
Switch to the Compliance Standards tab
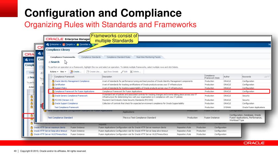(x=91, y=57)
